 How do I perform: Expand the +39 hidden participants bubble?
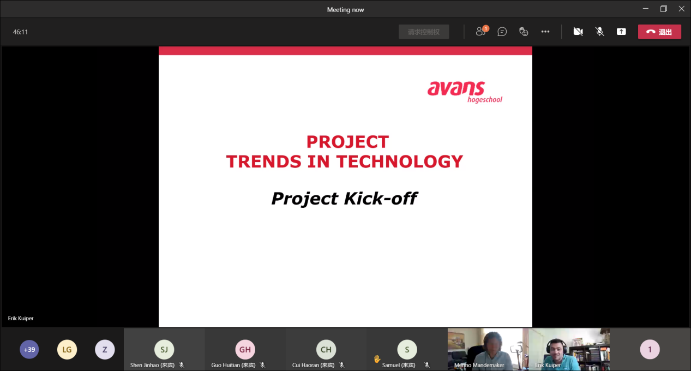(29, 350)
